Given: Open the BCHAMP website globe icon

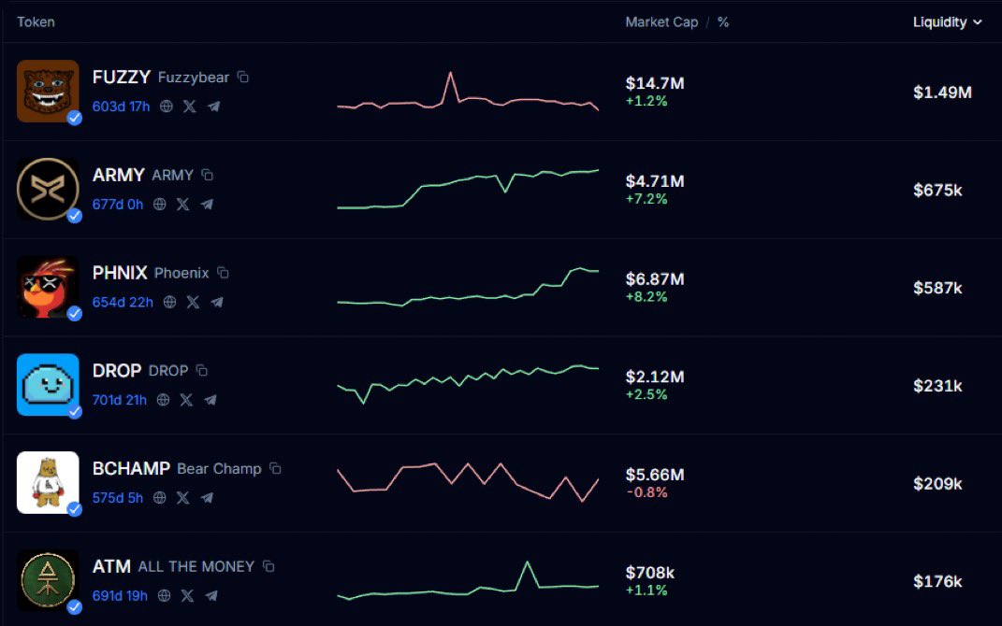Looking at the screenshot, I should point(160,498).
